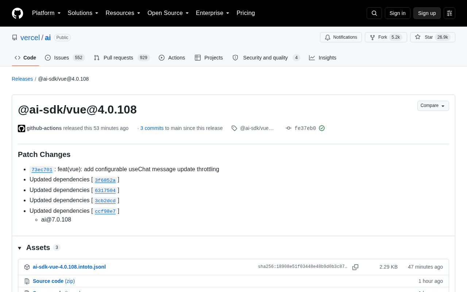Open commit 6317504 link
The width and height of the screenshot is (467, 292).
tap(105, 191)
